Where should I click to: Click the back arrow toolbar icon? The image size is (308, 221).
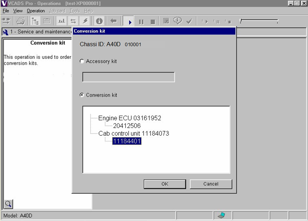[114, 21]
